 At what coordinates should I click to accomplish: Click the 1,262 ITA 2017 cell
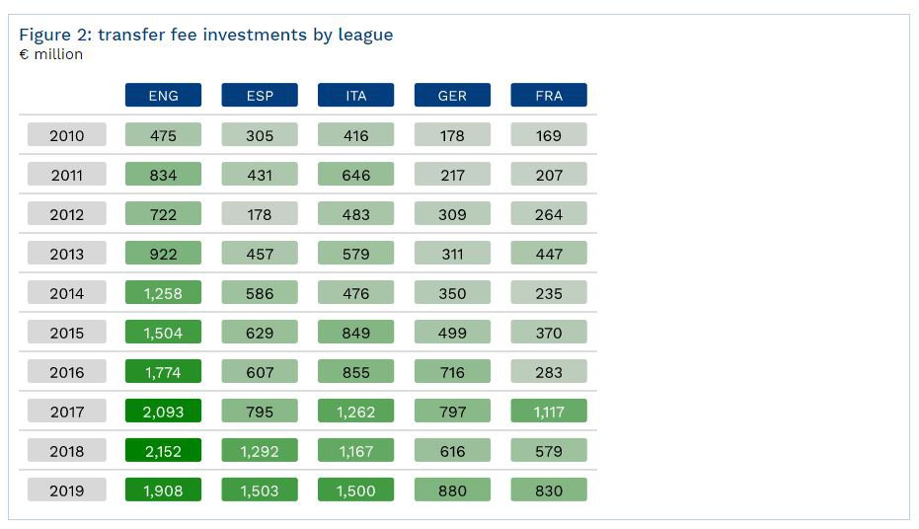355,411
